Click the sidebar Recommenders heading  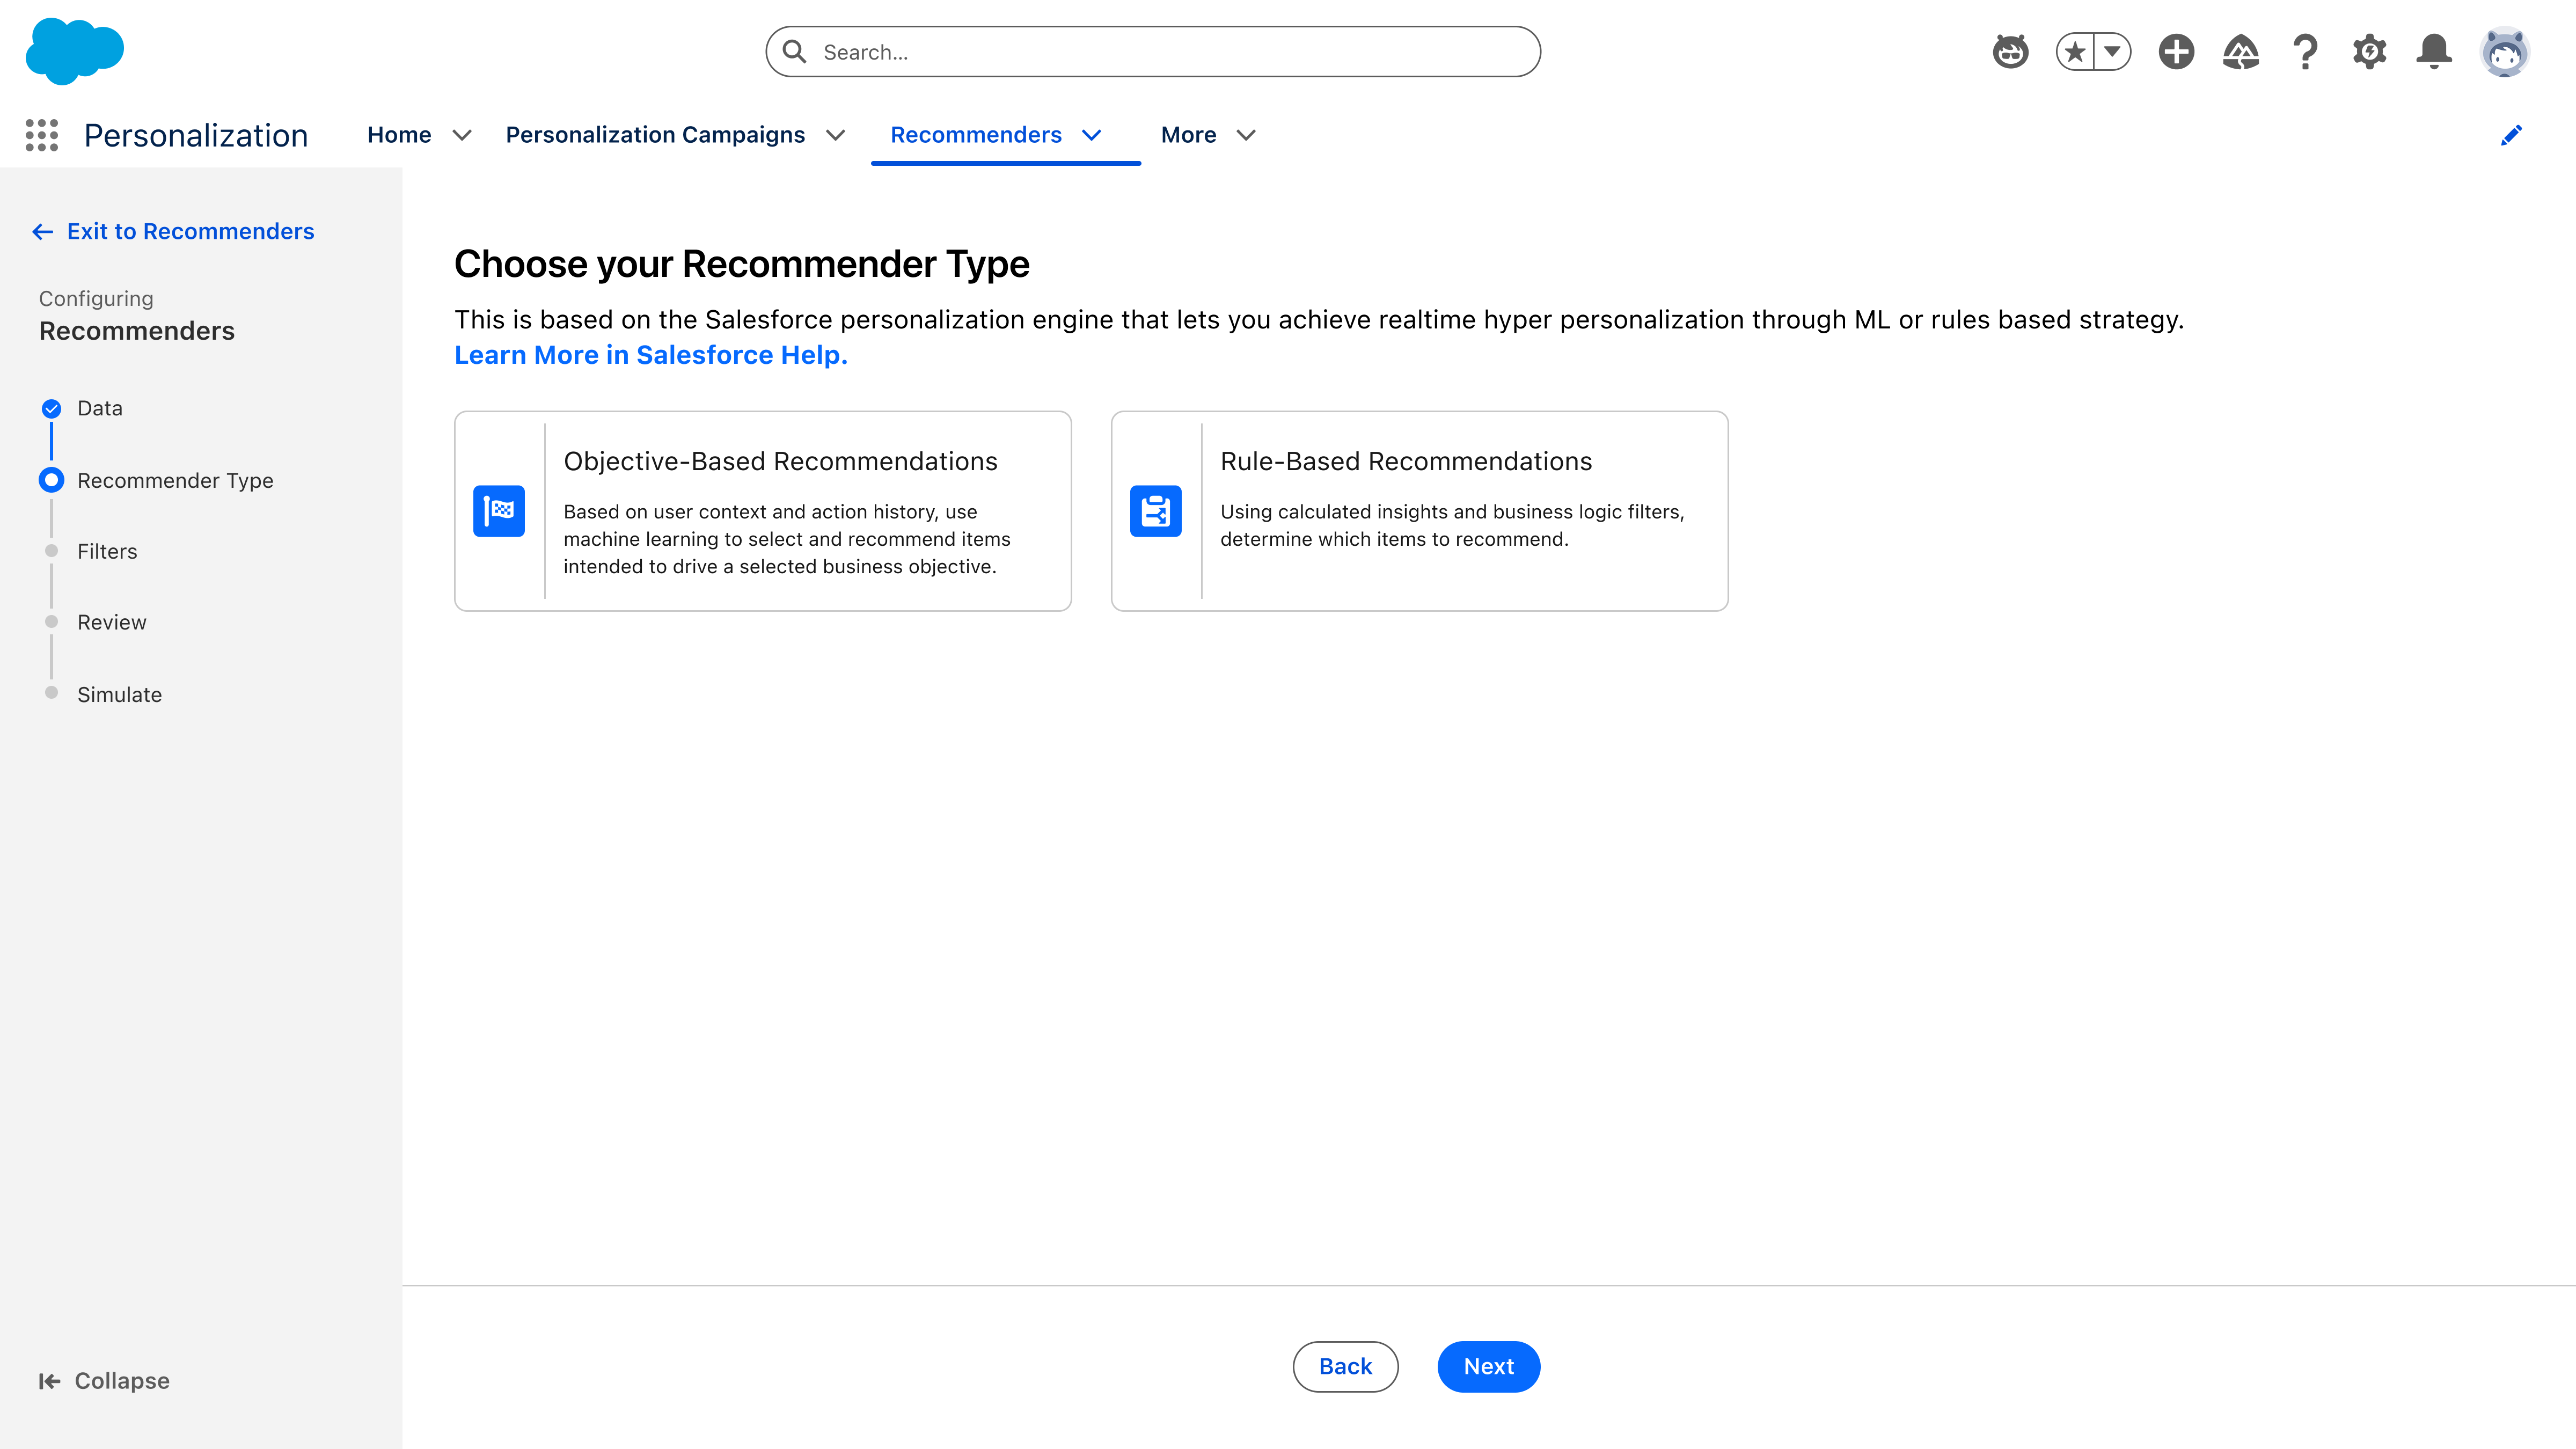137,331
